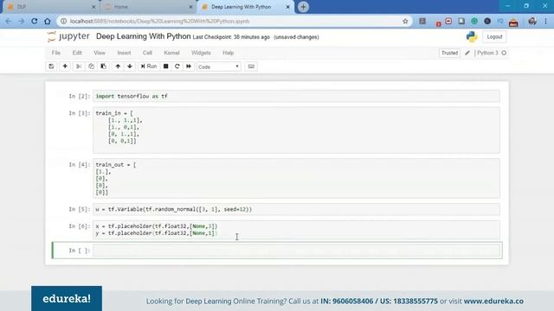
Task: Open browser home page
Action: [x=48, y=21]
